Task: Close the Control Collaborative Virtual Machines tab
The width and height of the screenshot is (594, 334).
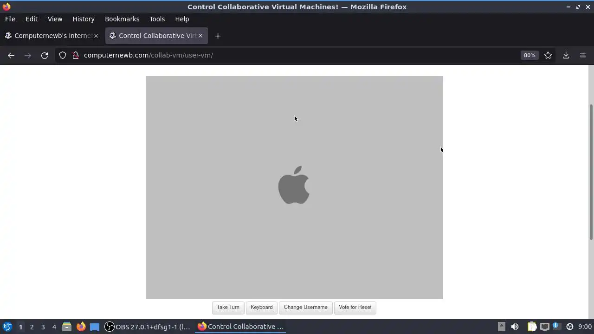Action: click(x=200, y=36)
